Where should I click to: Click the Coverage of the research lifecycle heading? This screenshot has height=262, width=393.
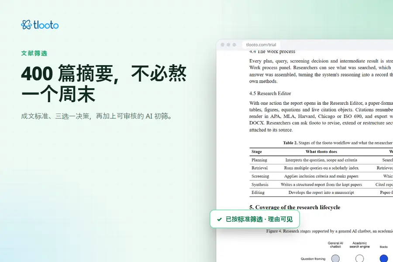pyautogui.click(x=295, y=207)
